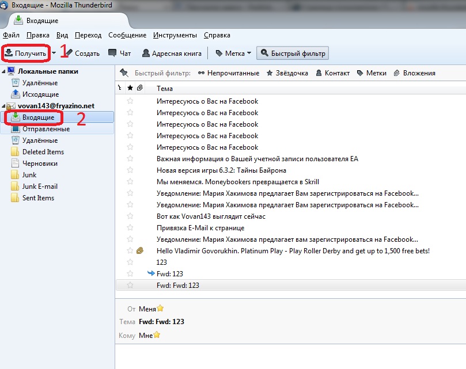Open the Чат toolbar button
This screenshot has height=369, width=466.
coord(119,54)
